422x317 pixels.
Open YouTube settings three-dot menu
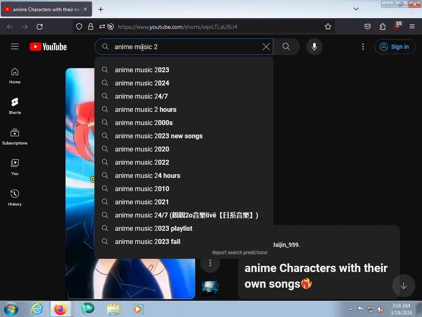pos(363,47)
